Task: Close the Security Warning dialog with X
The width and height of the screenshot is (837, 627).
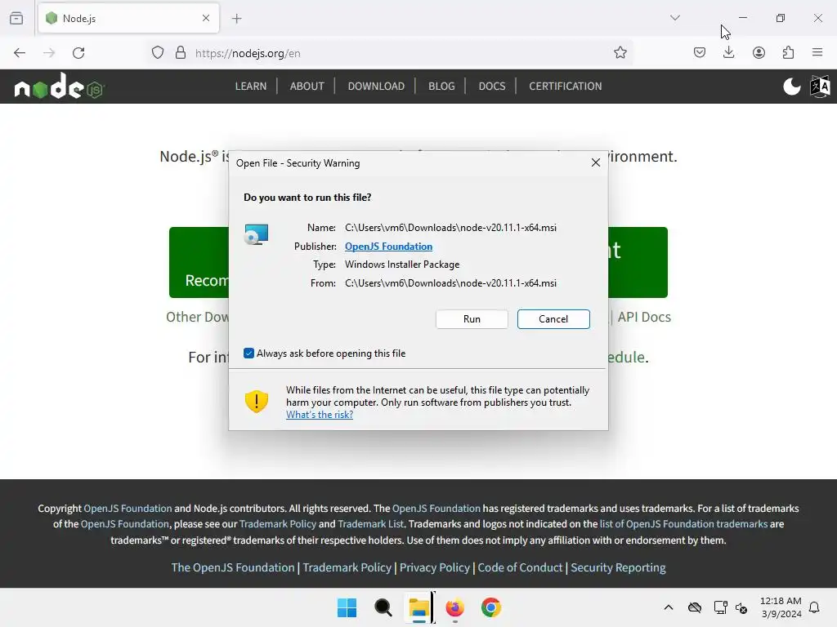Action: point(596,162)
